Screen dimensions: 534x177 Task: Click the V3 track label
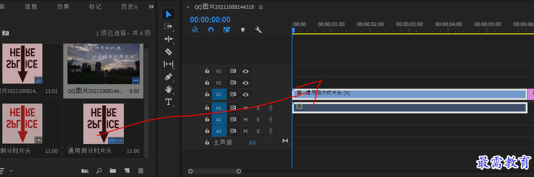(219, 72)
